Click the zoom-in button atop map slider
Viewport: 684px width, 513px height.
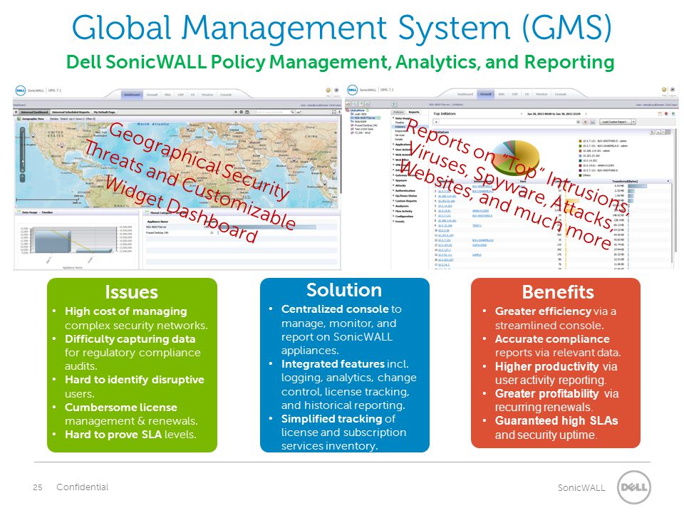22,130
